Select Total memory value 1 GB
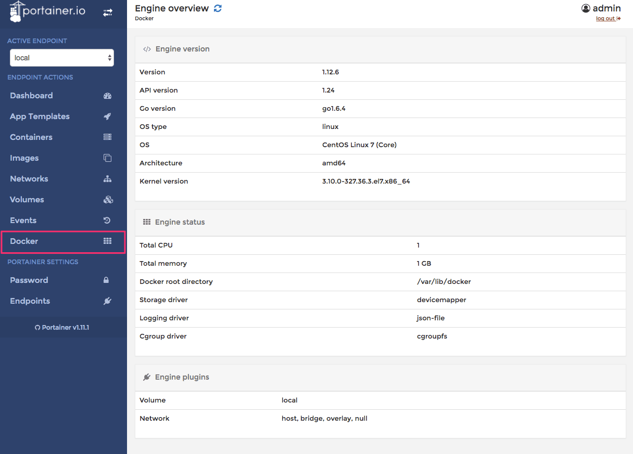The image size is (633, 454). (424, 264)
